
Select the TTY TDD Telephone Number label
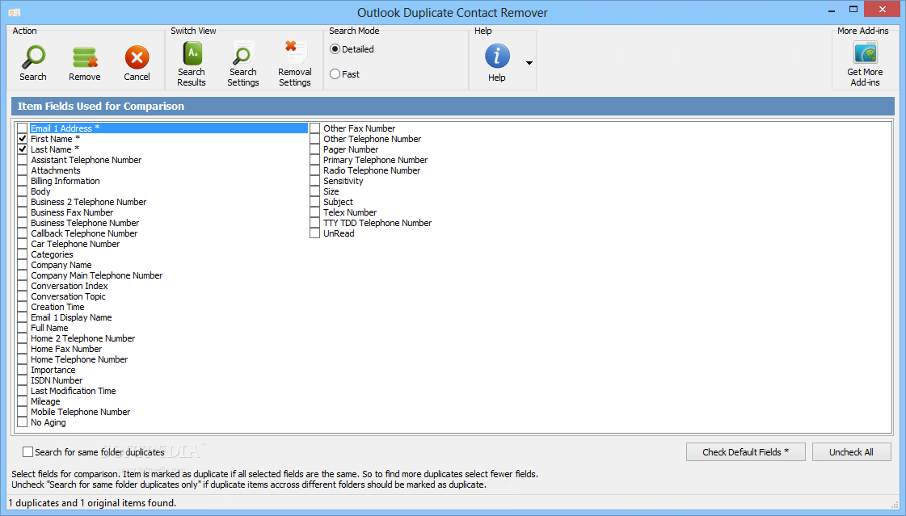tap(377, 223)
